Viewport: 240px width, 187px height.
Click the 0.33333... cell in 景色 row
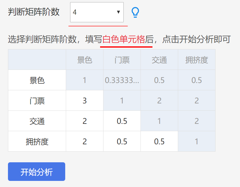(x=122, y=80)
